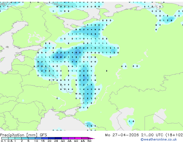Viewport: 183px width, 142px height.
Task: Select the 20–25 mm legend swatch
Action: [52, 138]
